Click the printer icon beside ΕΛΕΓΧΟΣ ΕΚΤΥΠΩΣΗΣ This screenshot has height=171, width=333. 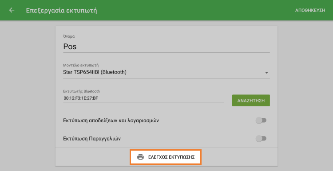[140, 157]
